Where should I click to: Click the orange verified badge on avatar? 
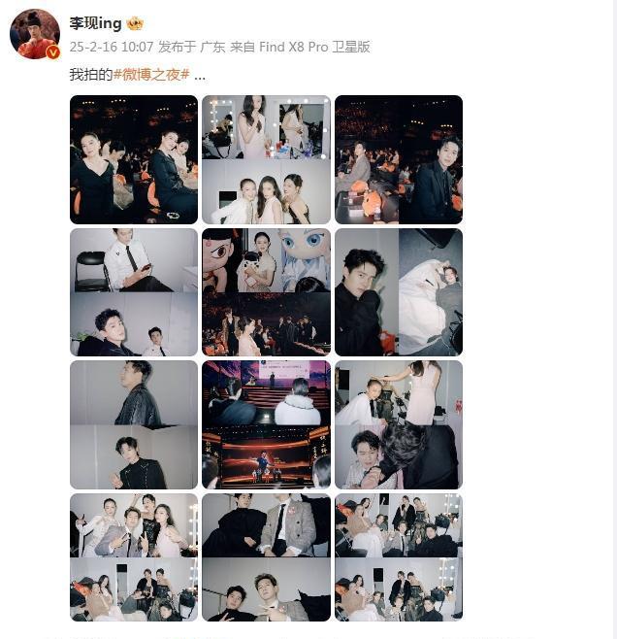pyautogui.click(x=53, y=52)
